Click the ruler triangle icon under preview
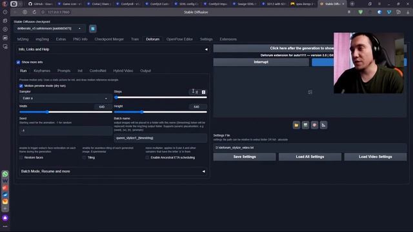The width and height of the screenshot is (413, 232). 323,125
